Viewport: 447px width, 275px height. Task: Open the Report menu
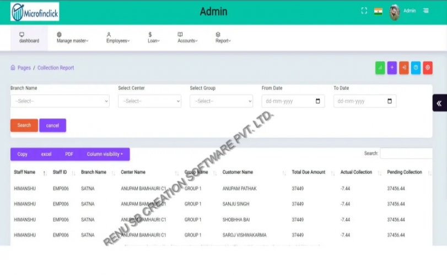(x=223, y=38)
